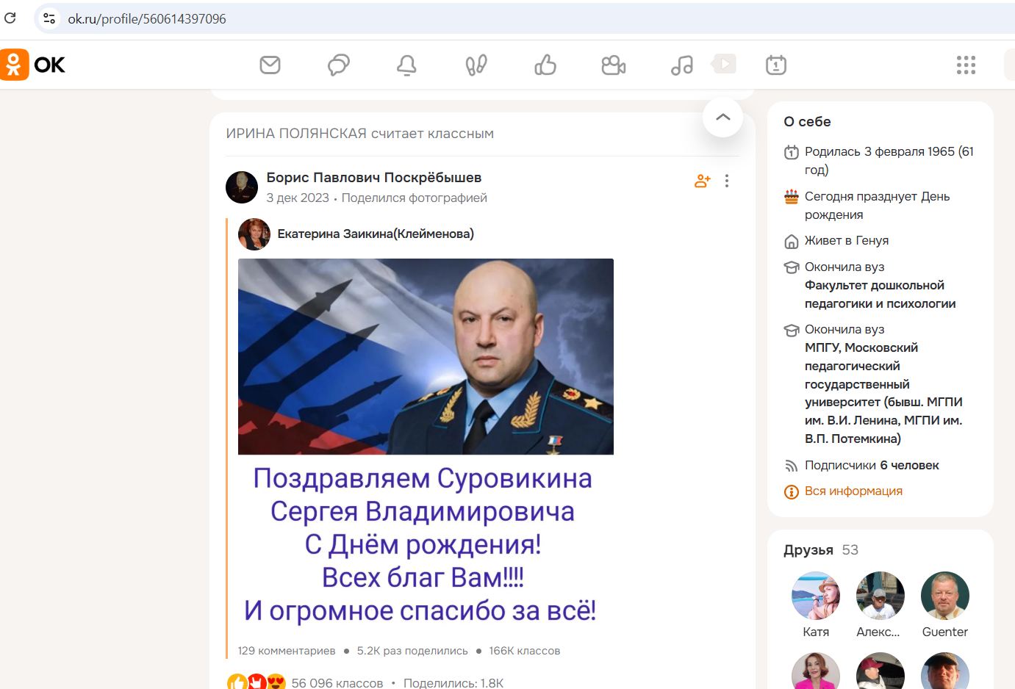The image size is (1015, 689).
Task: Add Борис Поскрёбышев as friend
Action: pyautogui.click(x=702, y=180)
